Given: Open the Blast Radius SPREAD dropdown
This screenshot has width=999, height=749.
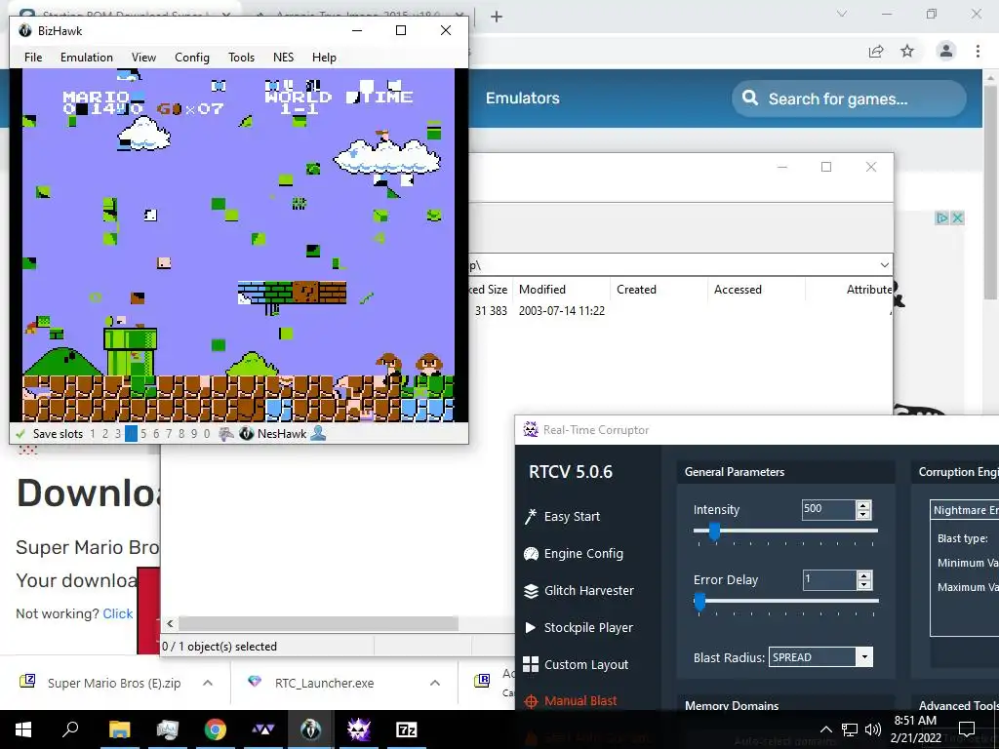Looking at the screenshot, I should pos(864,657).
